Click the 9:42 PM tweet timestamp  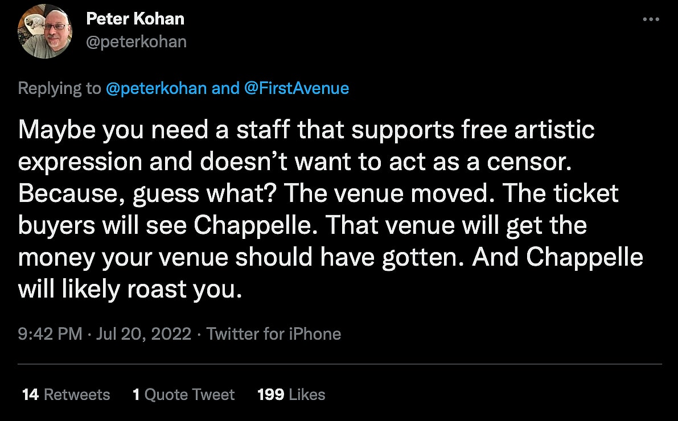pyautogui.click(x=50, y=333)
